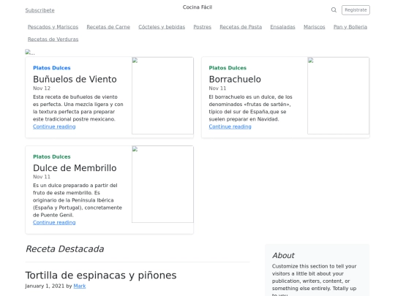Click Nov 11 date on Membrillo card
The height and width of the screenshot is (296, 395).
click(x=42, y=177)
